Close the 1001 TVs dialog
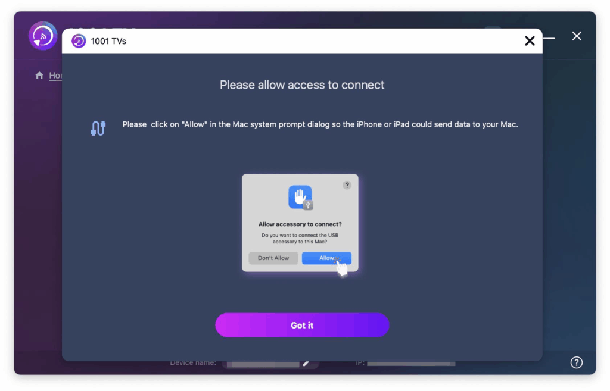The image size is (610, 391). click(x=530, y=41)
